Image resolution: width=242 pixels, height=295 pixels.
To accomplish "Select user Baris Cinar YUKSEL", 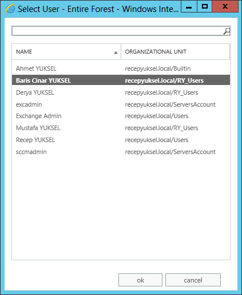I will pyautogui.click(x=121, y=80).
